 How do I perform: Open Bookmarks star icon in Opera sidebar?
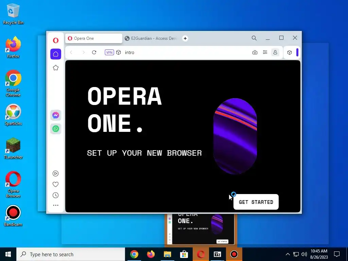56,68
